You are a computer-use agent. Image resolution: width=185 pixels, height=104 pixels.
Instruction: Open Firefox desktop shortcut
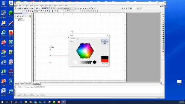pyautogui.click(x=3, y=43)
